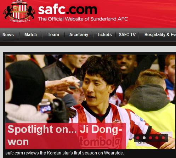Show the fifth carousel slide dot
This screenshot has height=158, width=176.
[163, 138]
